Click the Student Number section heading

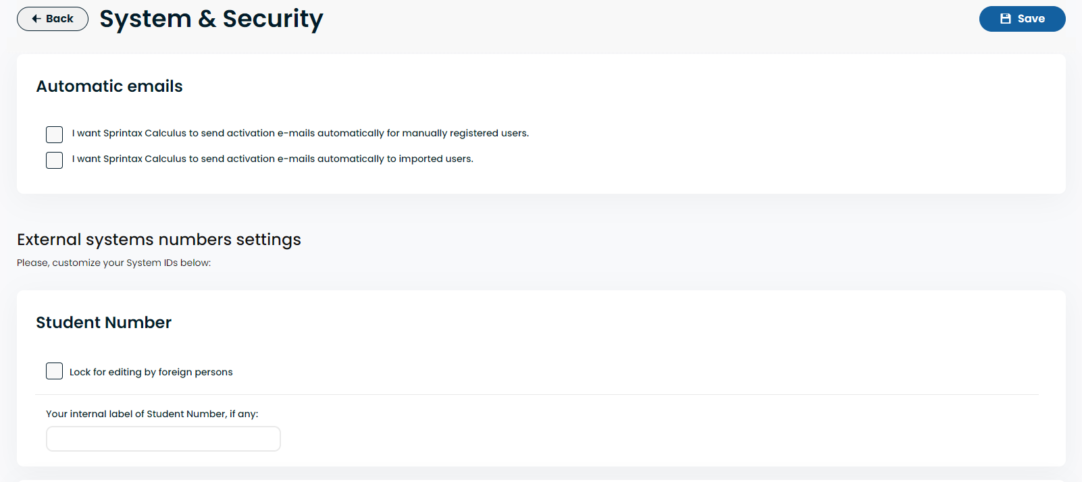104,323
